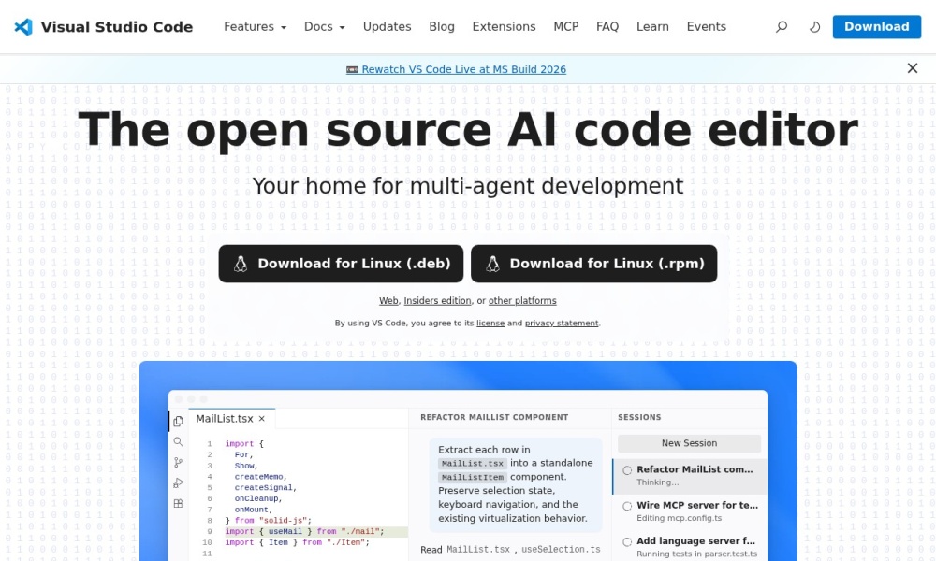The height and width of the screenshot is (561, 936).
Task: Click the Search icon in editor activity bar
Action: [178, 441]
